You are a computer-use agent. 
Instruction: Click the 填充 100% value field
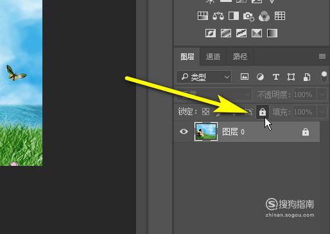coord(304,112)
